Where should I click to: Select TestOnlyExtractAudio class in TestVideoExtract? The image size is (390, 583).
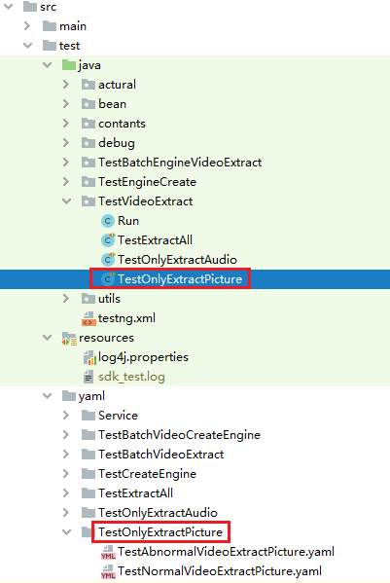[177, 260]
